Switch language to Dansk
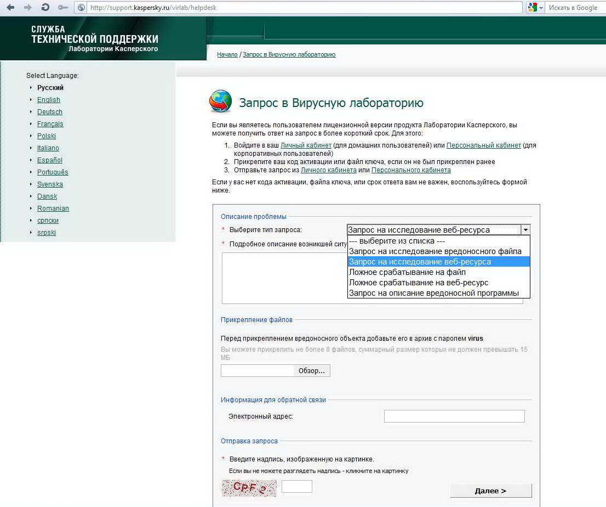 point(47,196)
